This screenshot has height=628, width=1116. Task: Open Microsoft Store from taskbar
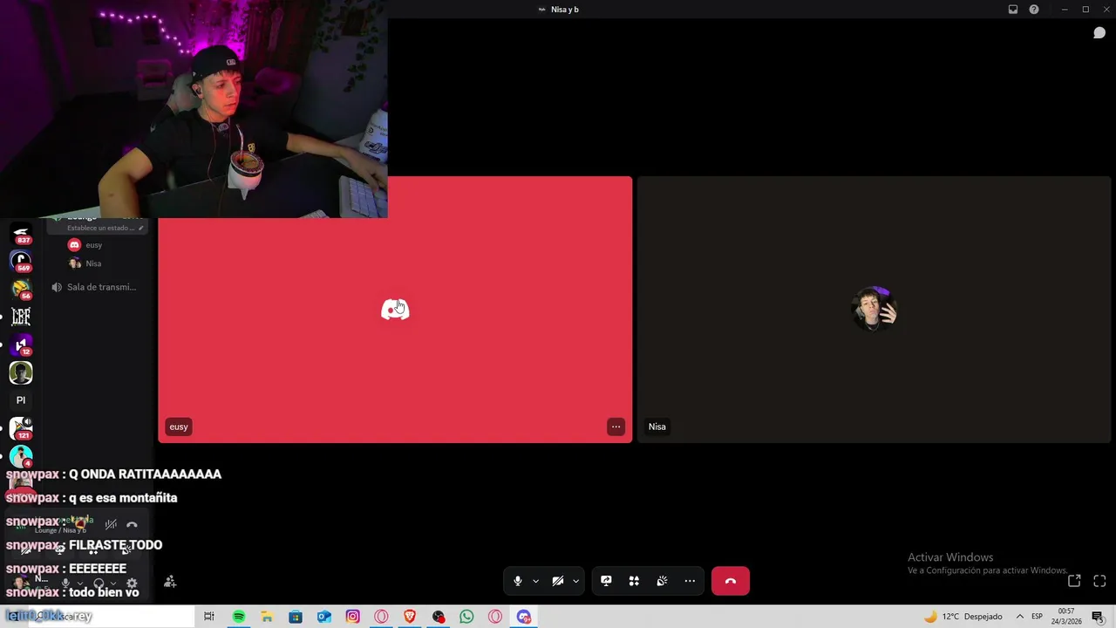coord(296,617)
